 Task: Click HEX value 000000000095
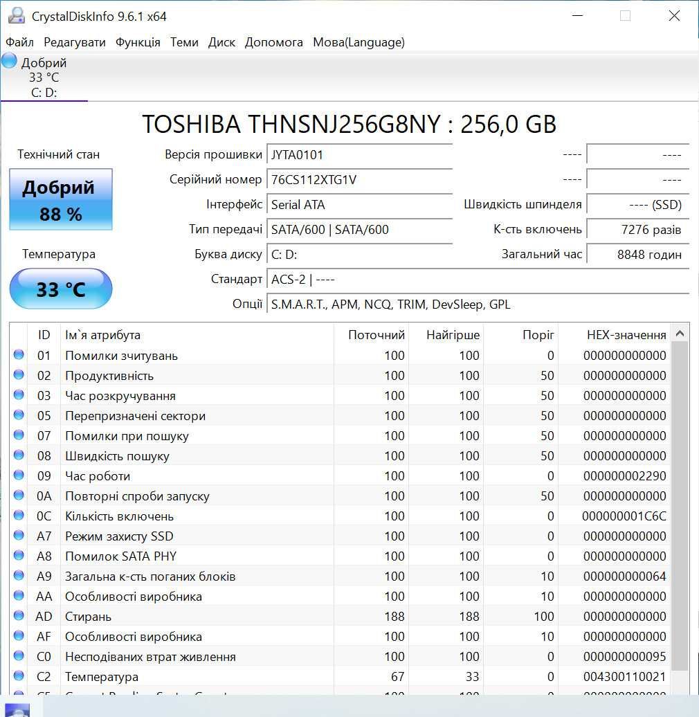[x=624, y=657]
